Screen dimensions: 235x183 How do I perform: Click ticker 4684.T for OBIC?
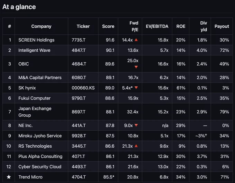79,64
